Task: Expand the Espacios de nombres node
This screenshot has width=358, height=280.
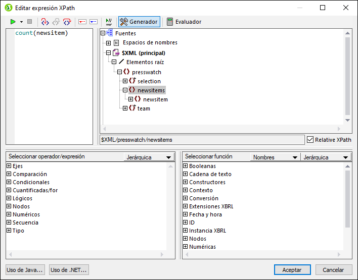Action: 108,43
